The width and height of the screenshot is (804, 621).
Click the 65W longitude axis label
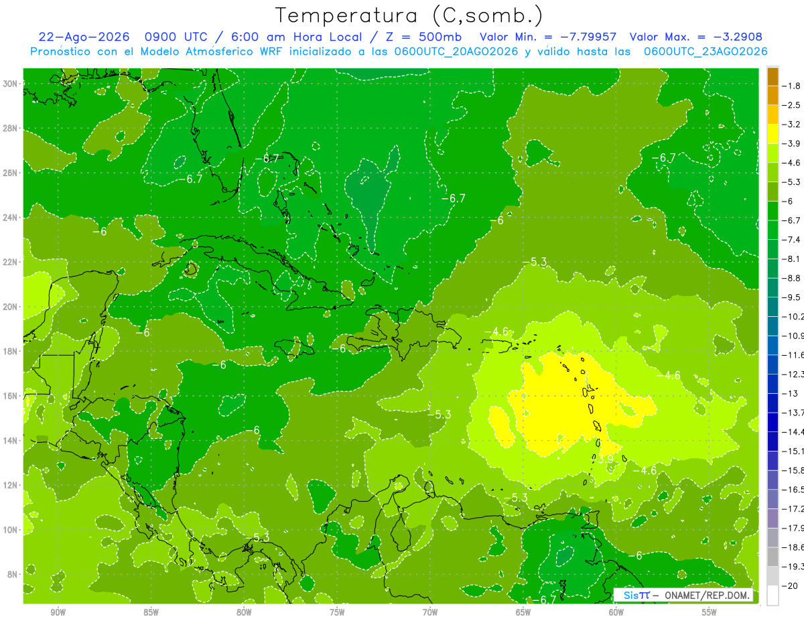tap(523, 612)
